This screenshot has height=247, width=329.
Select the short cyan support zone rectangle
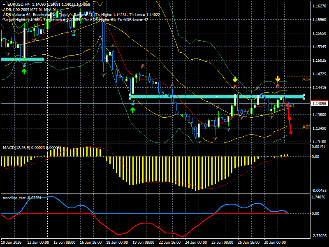click(x=23, y=59)
